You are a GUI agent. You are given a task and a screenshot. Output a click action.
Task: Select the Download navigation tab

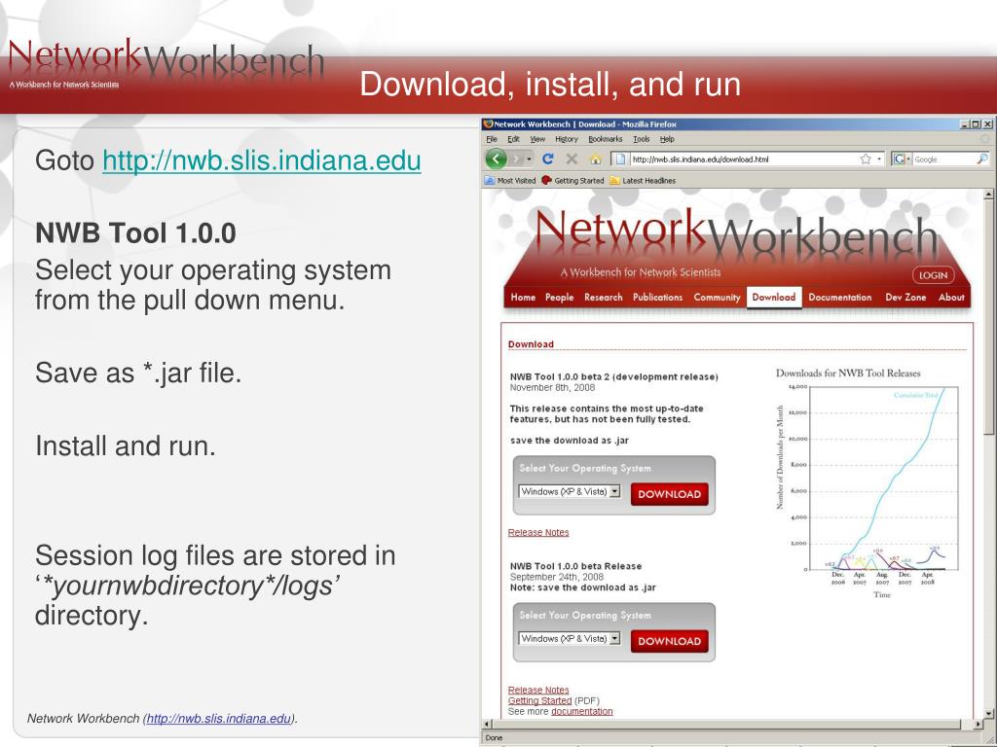(x=774, y=298)
